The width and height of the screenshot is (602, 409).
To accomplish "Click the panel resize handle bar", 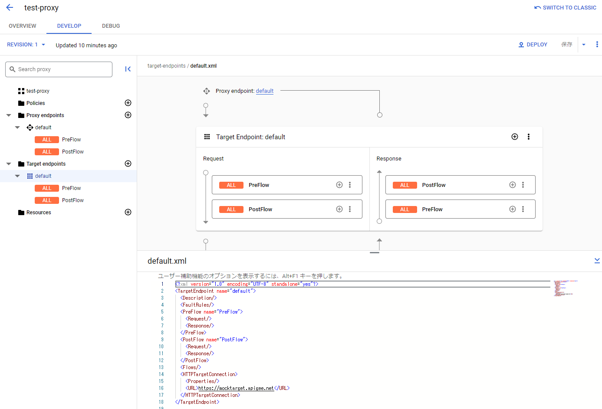I will pos(375,252).
